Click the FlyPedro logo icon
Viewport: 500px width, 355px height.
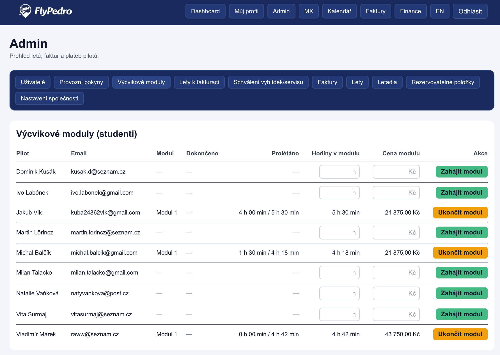click(x=25, y=11)
